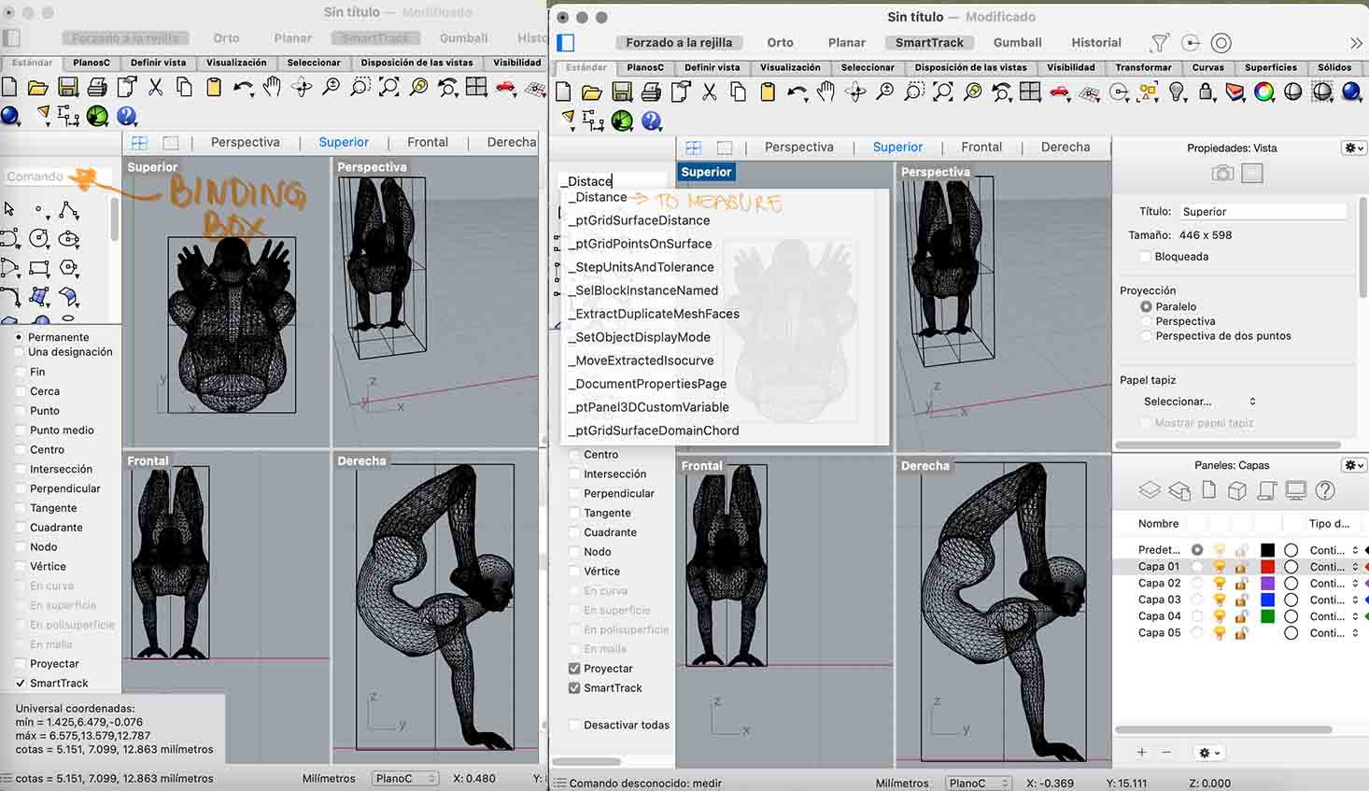
Task: Add new layer with plus button
Action: [1141, 752]
